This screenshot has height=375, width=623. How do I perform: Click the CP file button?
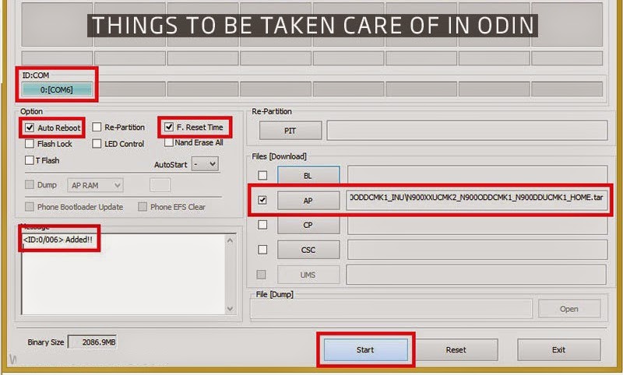point(308,225)
